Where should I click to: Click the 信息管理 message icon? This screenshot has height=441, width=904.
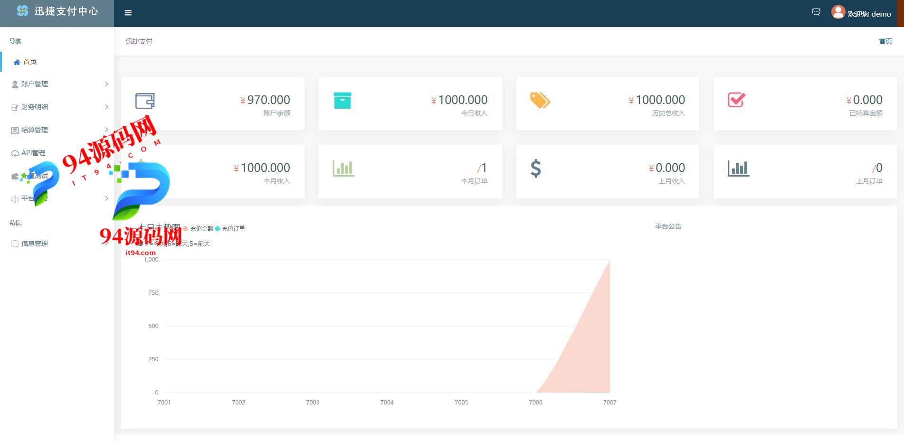click(15, 244)
